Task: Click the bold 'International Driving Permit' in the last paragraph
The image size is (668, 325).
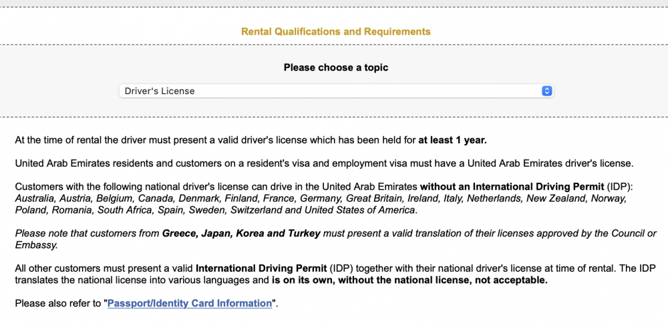Action: (x=261, y=269)
